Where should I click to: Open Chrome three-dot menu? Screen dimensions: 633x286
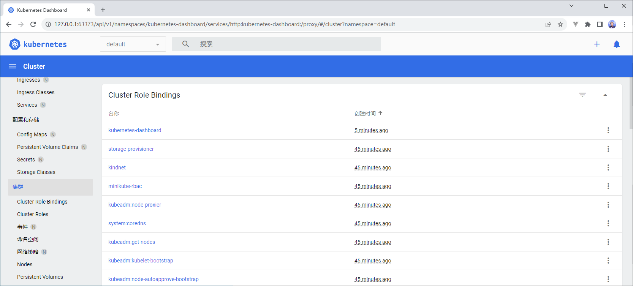pos(624,24)
